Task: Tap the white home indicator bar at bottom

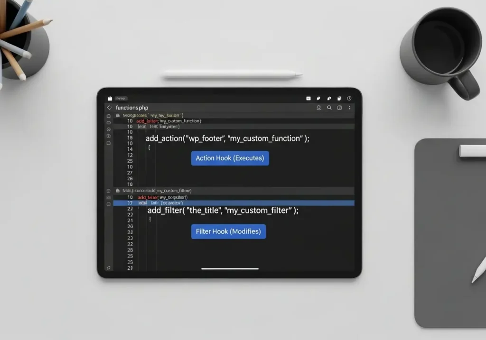Action: pyautogui.click(x=230, y=268)
